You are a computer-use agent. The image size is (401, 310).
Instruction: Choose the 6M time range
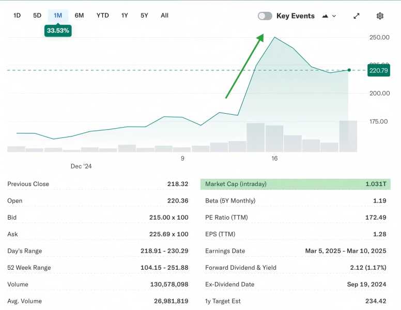click(79, 16)
